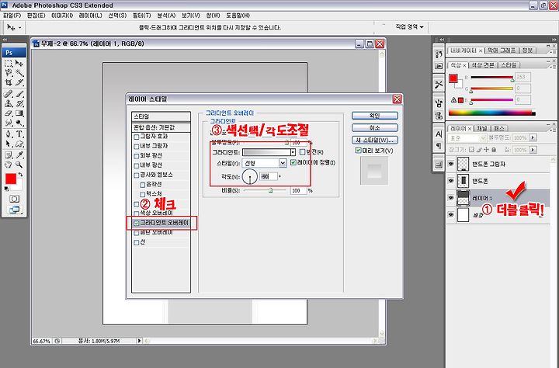Toggle 미리 보기 checkbox
The height and width of the screenshot is (368, 559).
pos(358,151)
